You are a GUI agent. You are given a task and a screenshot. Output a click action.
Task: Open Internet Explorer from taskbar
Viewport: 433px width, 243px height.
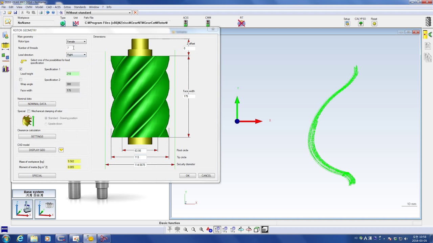coord(20,239)
